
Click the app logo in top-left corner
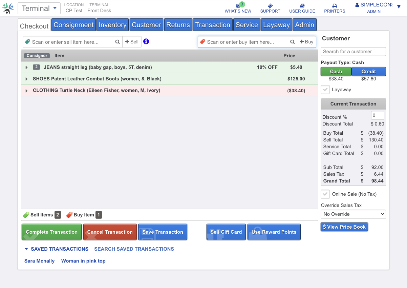coord(8,8)
